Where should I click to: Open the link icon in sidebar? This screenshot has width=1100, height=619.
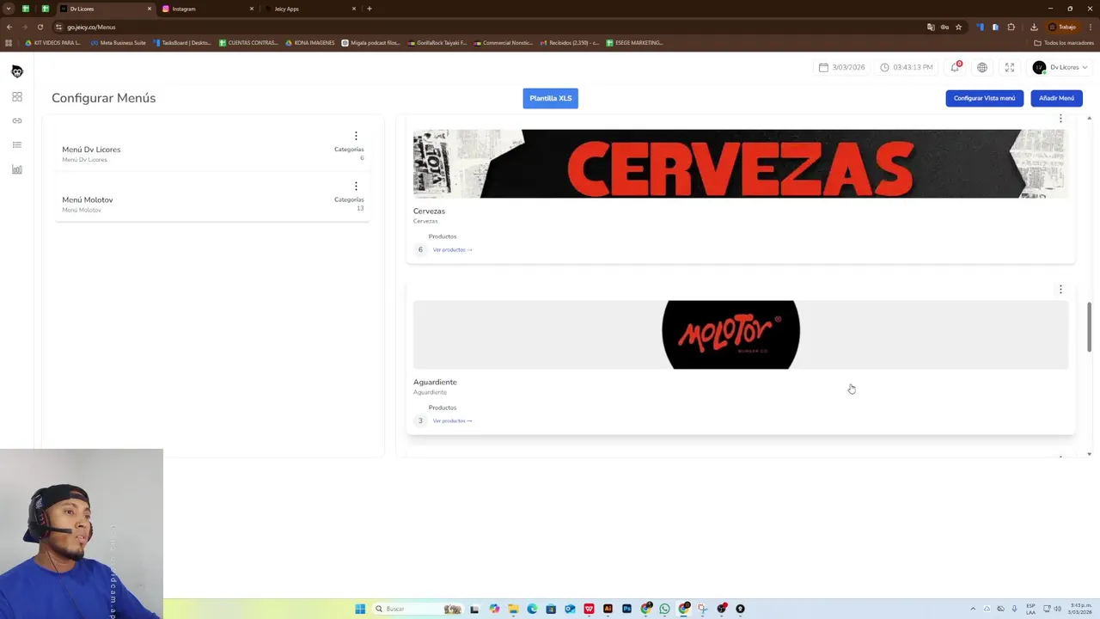click(x=17, y=121)
